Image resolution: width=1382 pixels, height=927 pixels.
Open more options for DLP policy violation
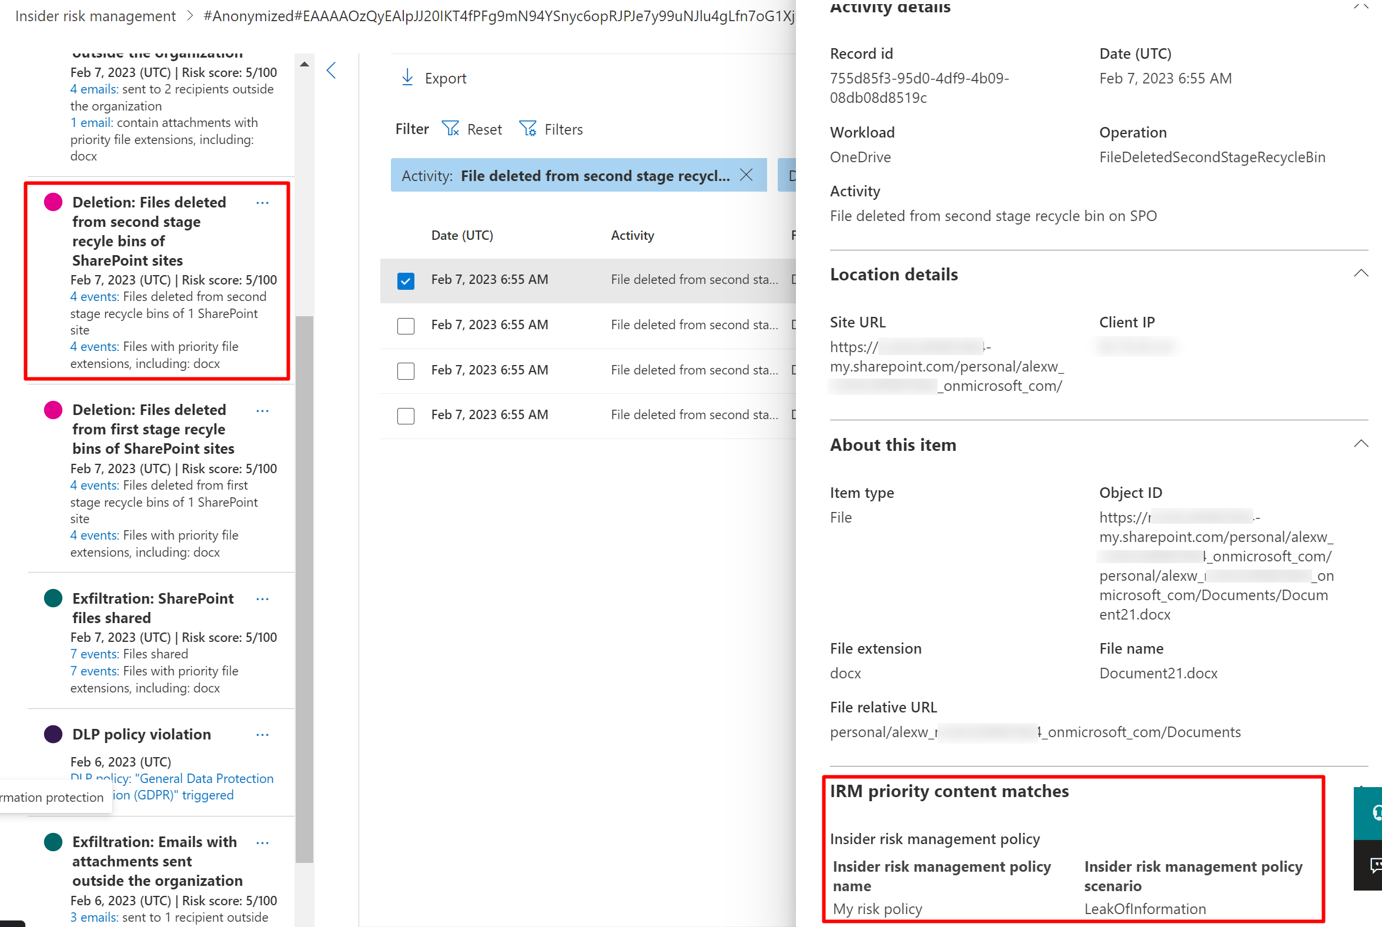click(262, 734)
